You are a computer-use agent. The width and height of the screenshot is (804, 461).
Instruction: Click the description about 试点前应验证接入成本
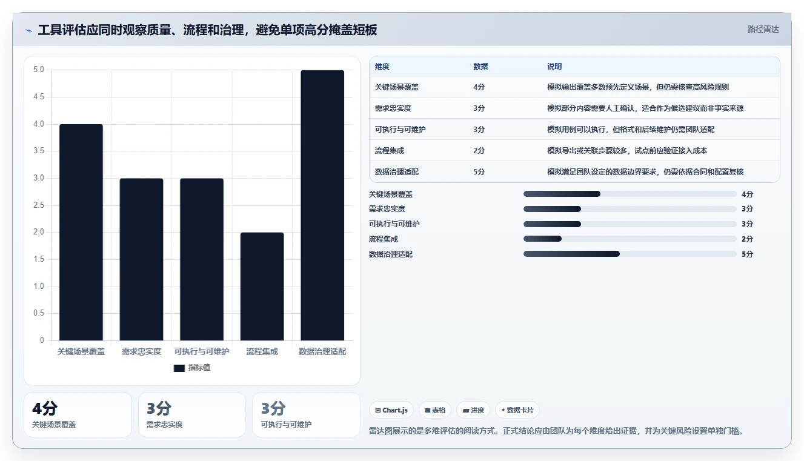tap(627, 151)
